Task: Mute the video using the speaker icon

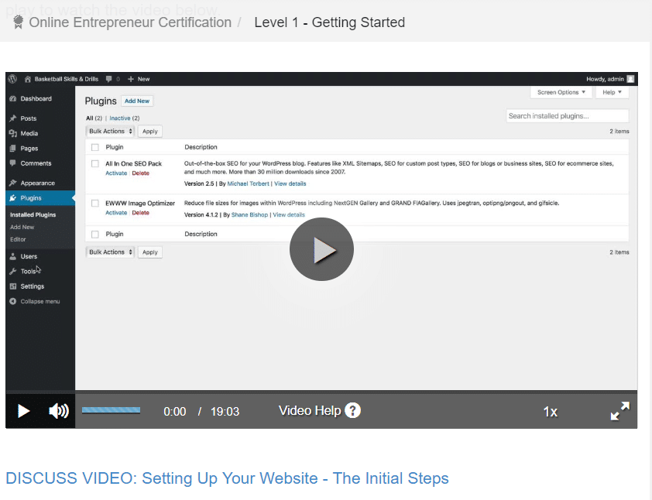Action: [x=59, y=411]
